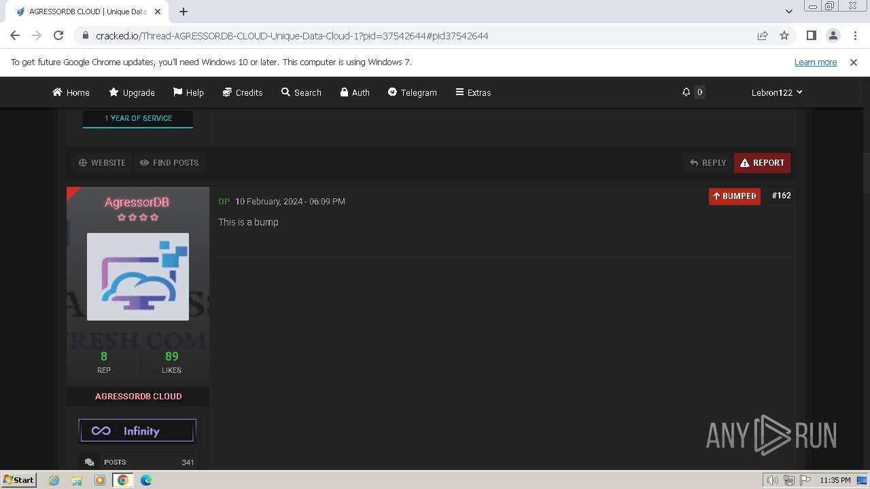Report the post with the REPORT button
This screenshot has width=870, height=489.
coord(762,163)
